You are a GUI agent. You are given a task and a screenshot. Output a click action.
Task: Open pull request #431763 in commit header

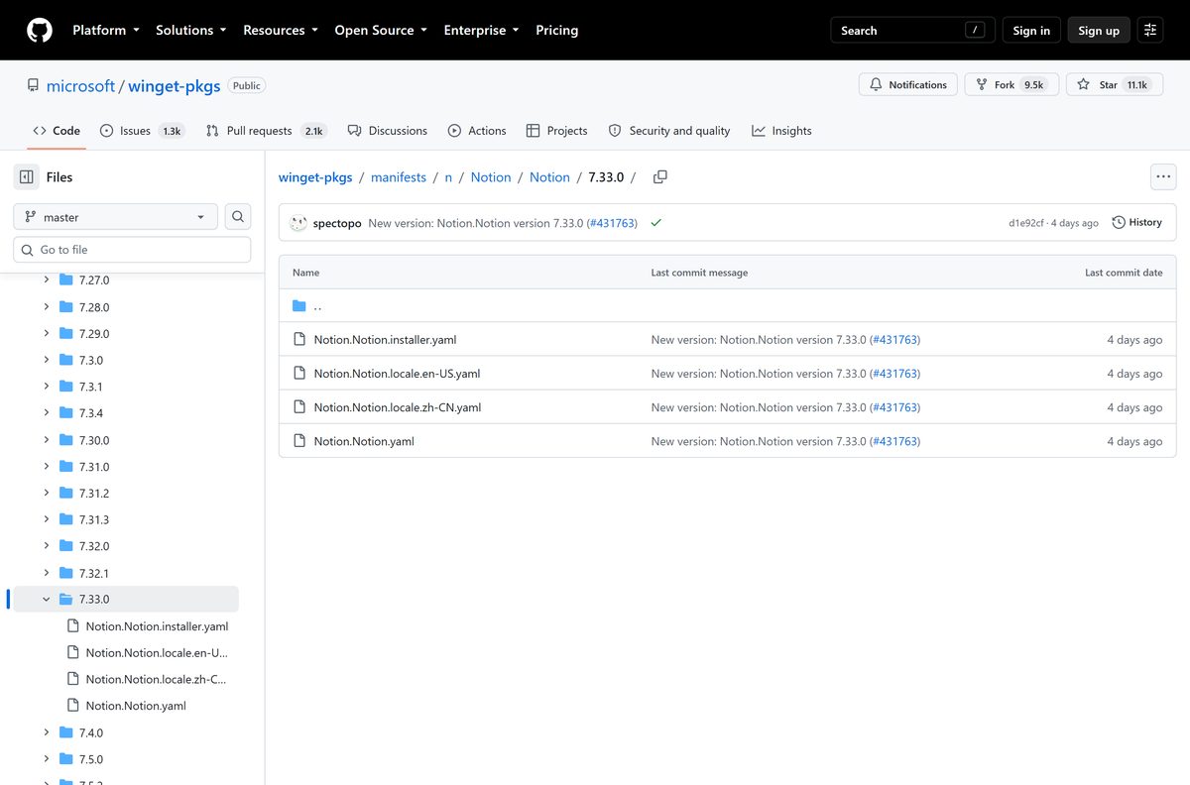[x=612, y=223]
